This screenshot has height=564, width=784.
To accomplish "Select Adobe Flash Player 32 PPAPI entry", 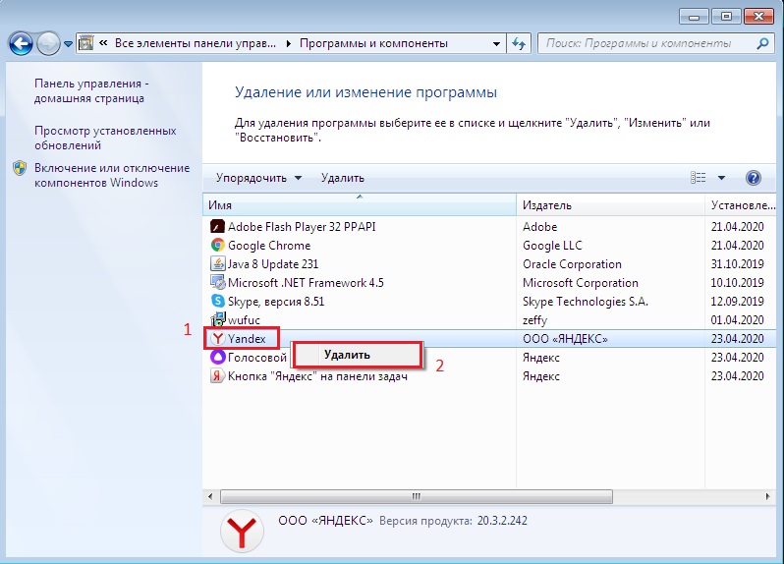I will (302, 227).
